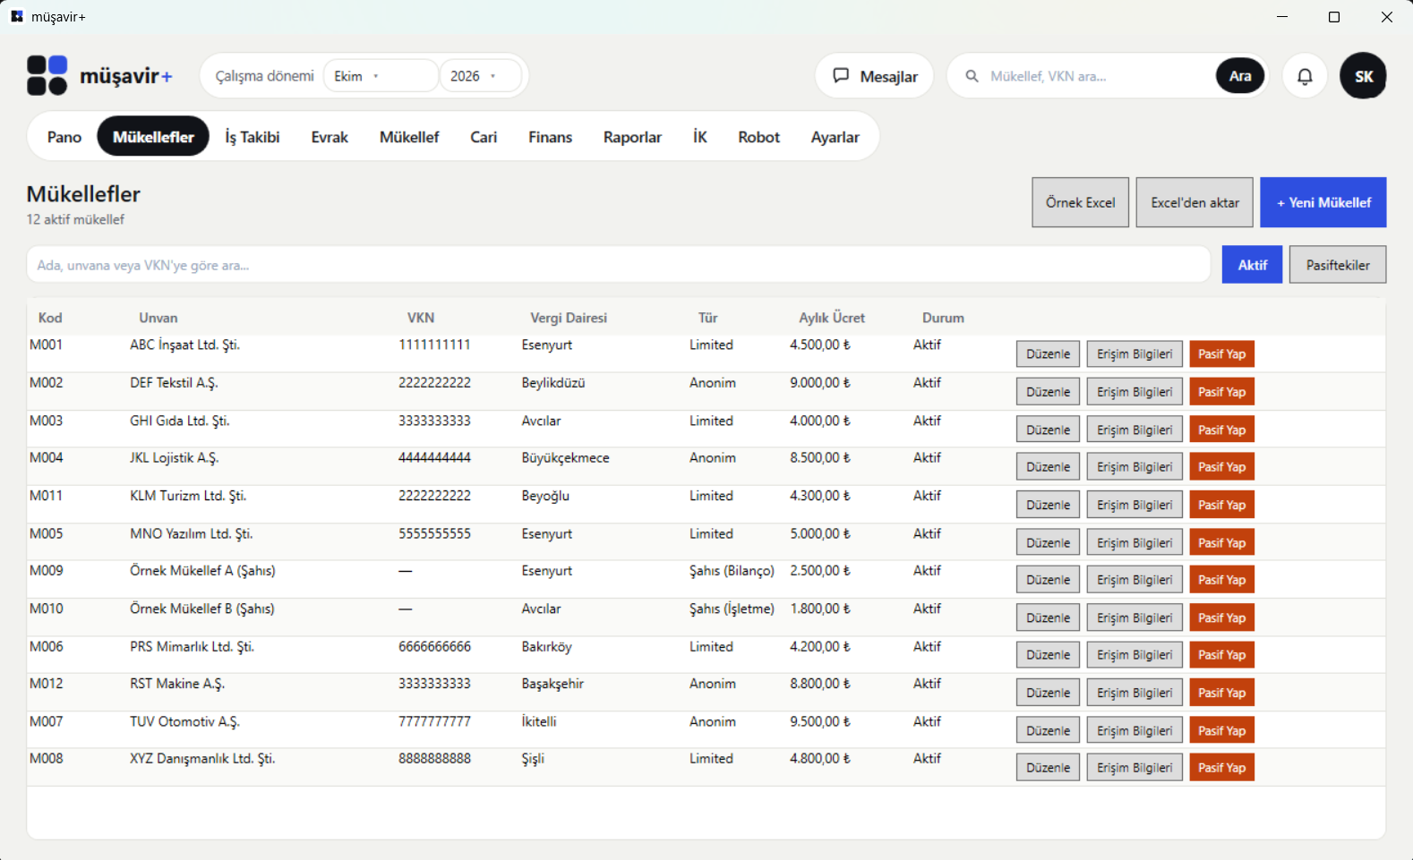Screen dimensions: 1413x860
Task: Go to the Pano tab
Action: pos(64,137)
